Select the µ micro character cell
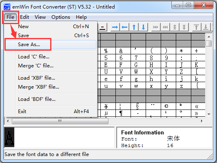 coord(108,113)
